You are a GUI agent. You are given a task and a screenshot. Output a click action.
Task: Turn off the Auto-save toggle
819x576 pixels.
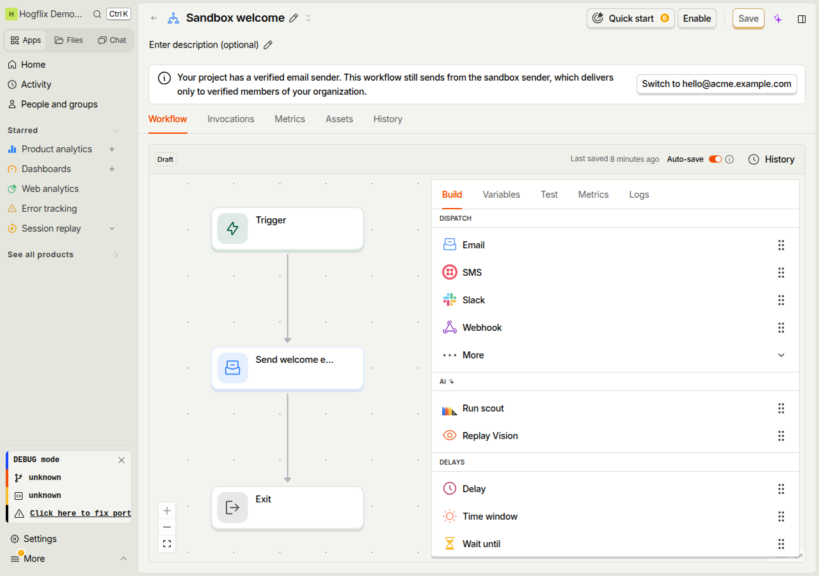tap(715, 159)
